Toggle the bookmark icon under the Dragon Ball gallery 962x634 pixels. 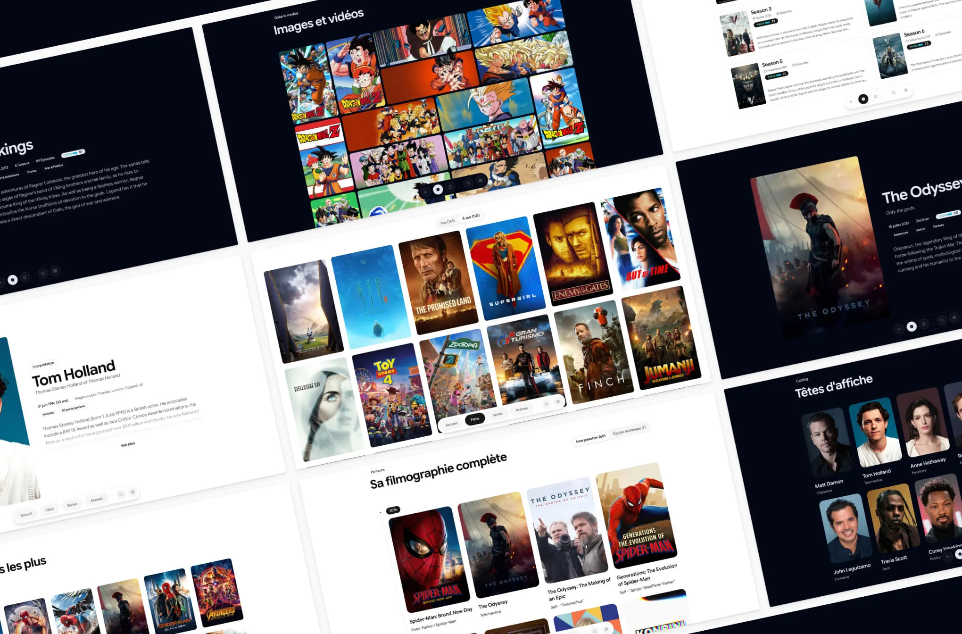pos(450,186)
